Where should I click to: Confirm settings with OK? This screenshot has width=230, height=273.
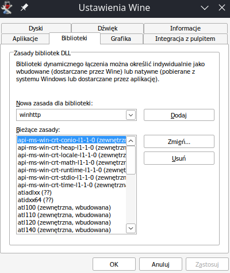[x=114, y=264]
